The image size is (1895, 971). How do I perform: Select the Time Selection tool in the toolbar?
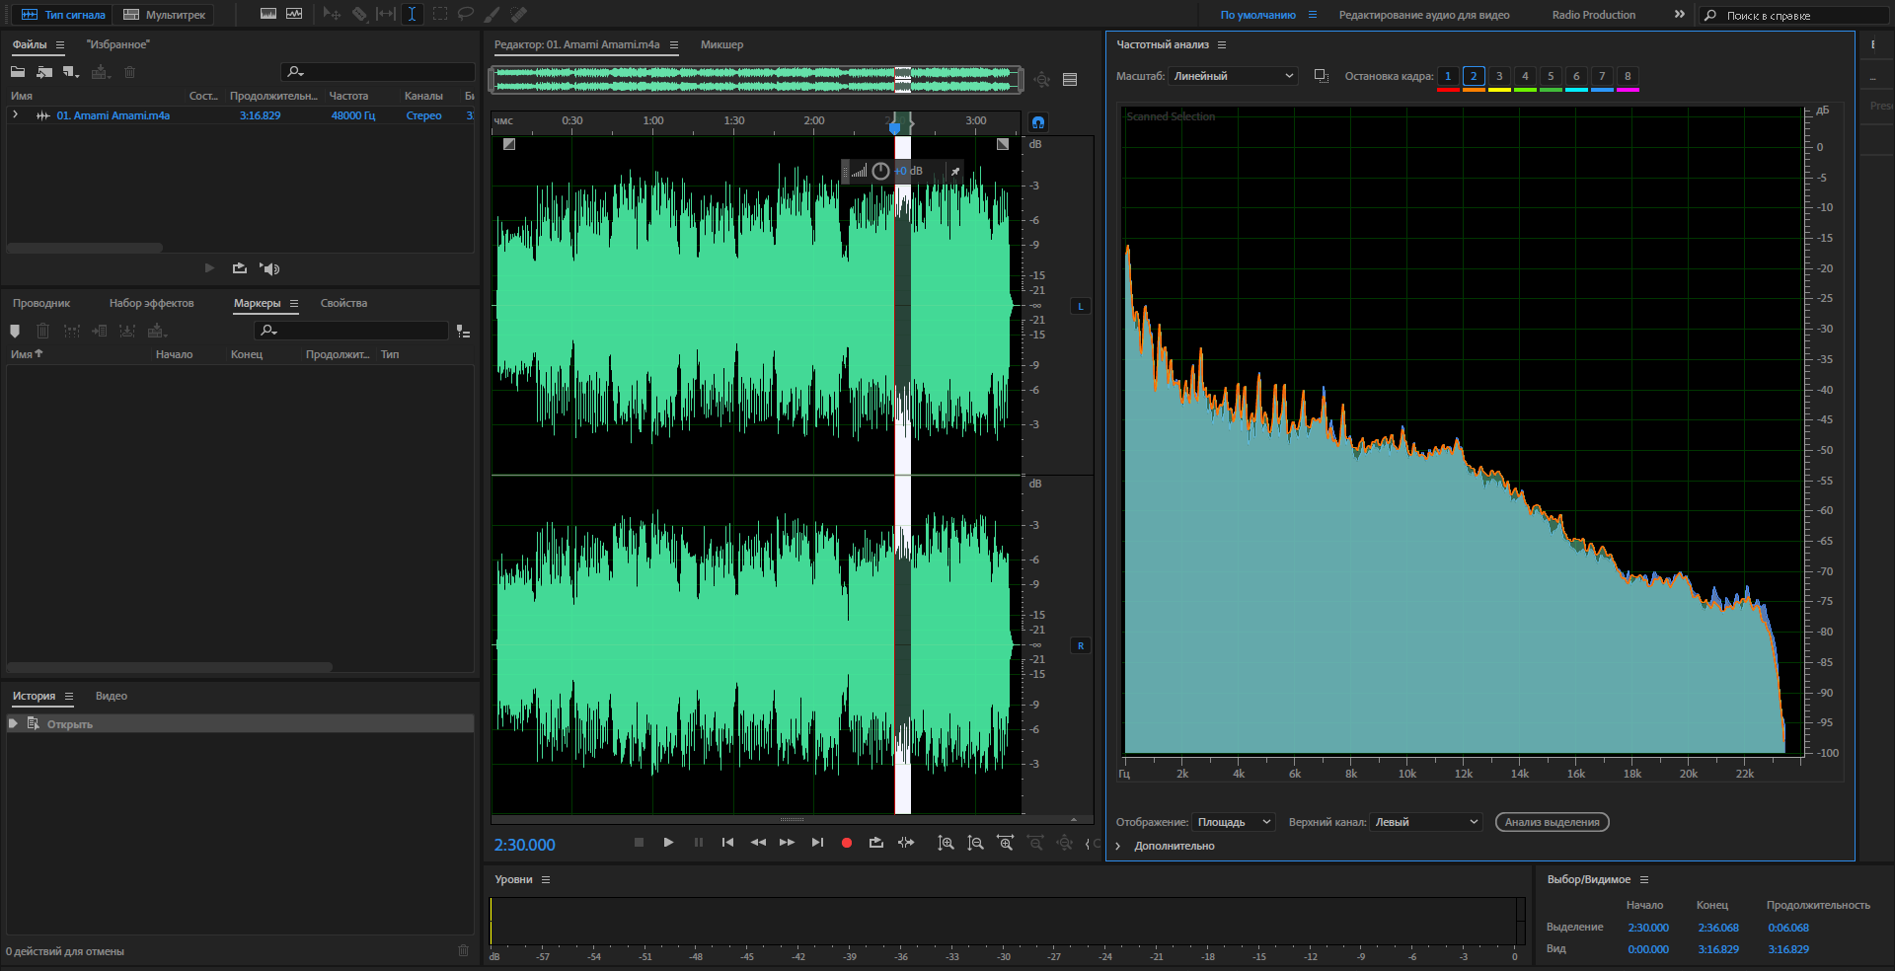[x=412, y=14]
